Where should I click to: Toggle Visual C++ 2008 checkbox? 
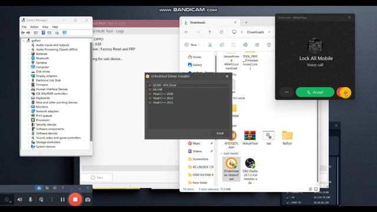click(150, 94)
